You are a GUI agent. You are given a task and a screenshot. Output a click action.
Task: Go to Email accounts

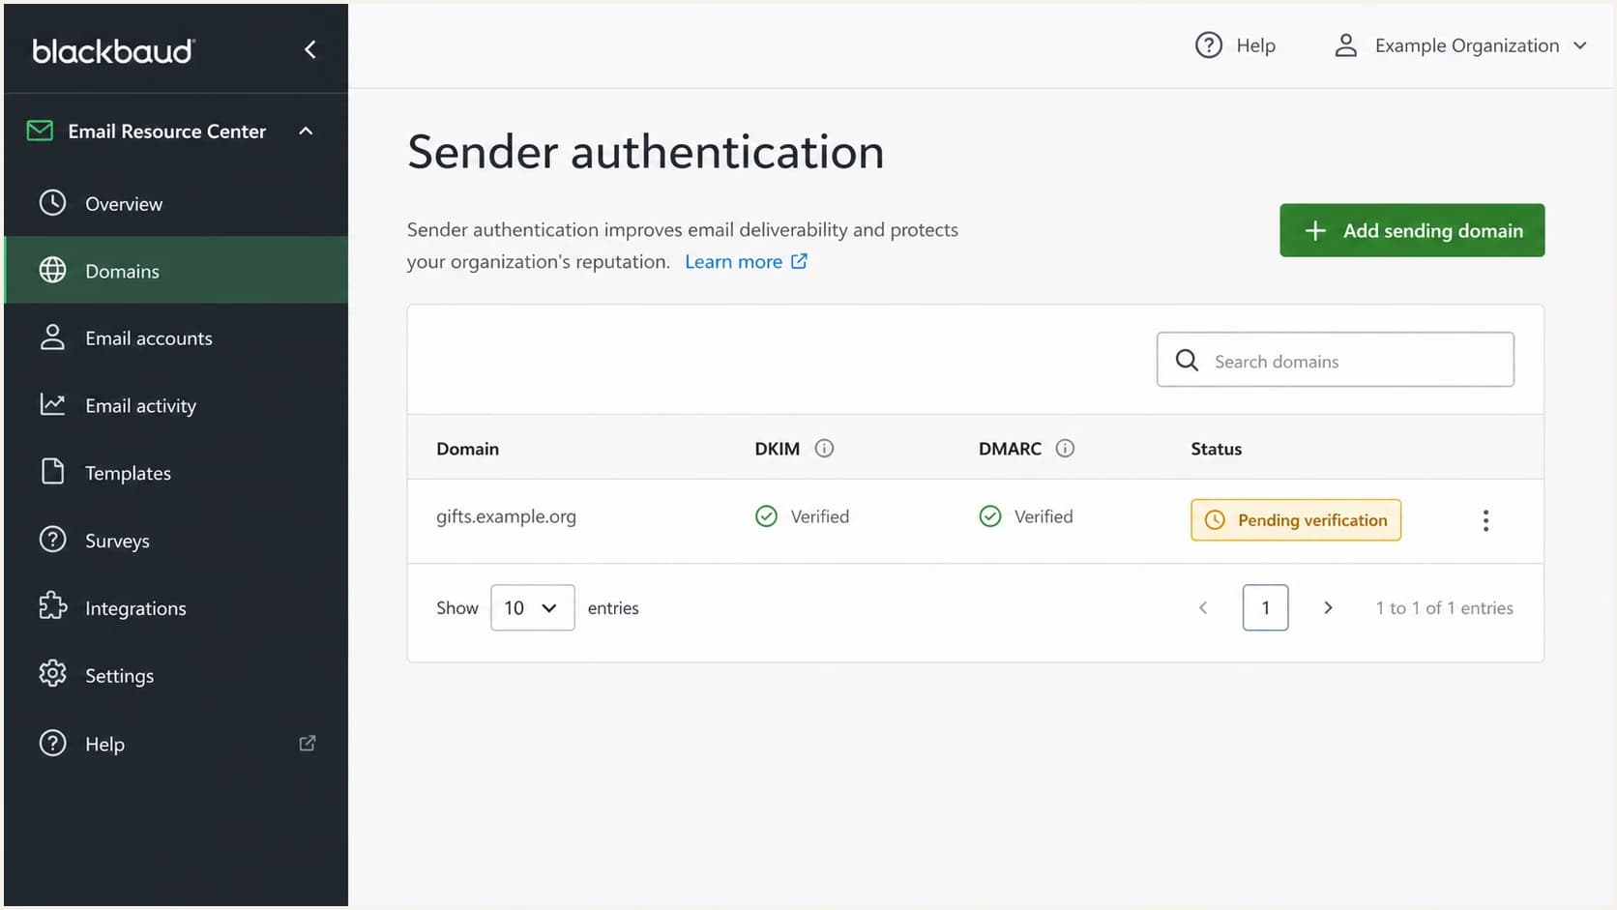tap(176, 338)
